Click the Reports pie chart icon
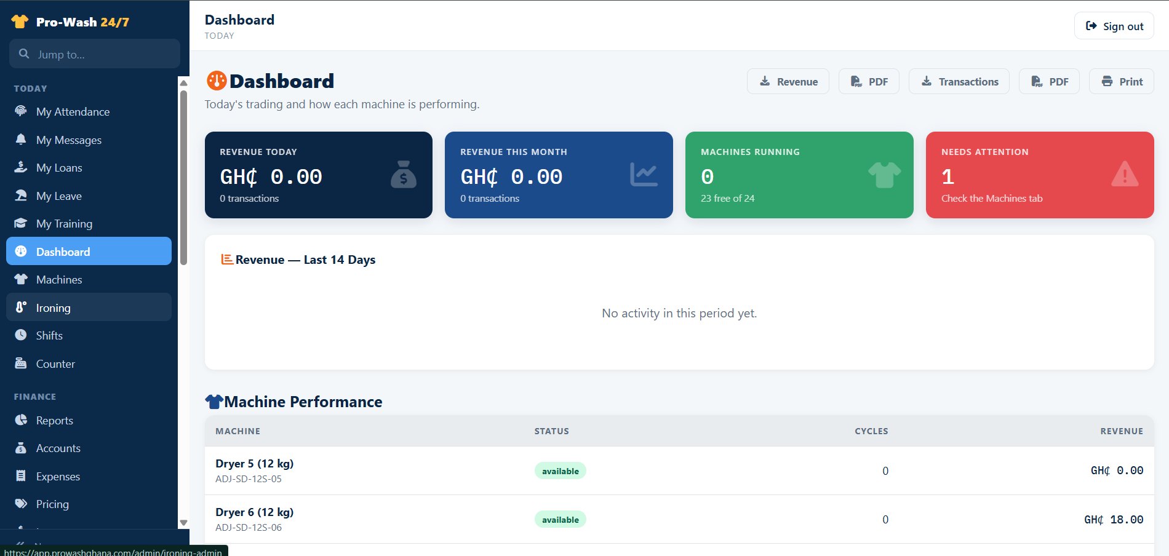This screenshot has width=1169, height=556. pyautogui.click(x=21, y=420)
